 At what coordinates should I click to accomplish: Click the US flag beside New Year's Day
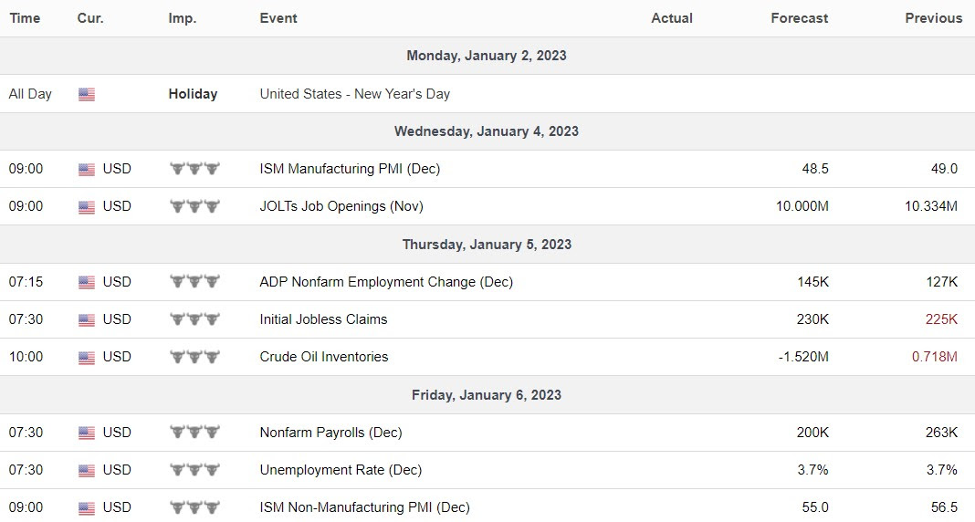(87, 95)
